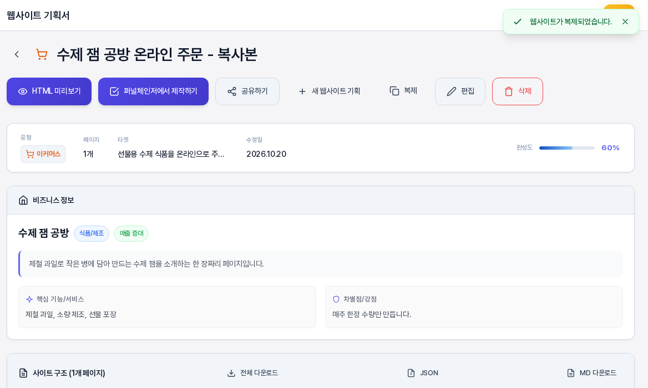Select the 식품/제조 tag
Image resolution: width=648 pixels, height=388 pixels.
[x=92, y=233]
